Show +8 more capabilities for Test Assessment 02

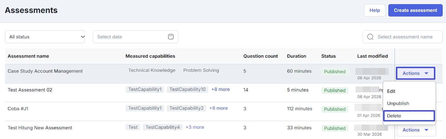[x=220, y=90]
